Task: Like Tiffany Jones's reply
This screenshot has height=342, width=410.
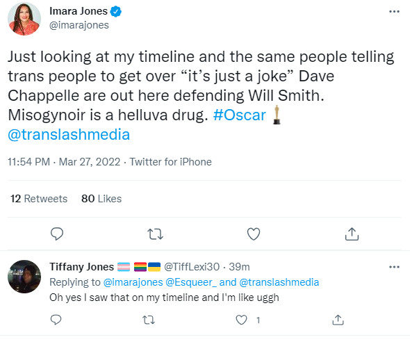Action: tap(241, 320)
